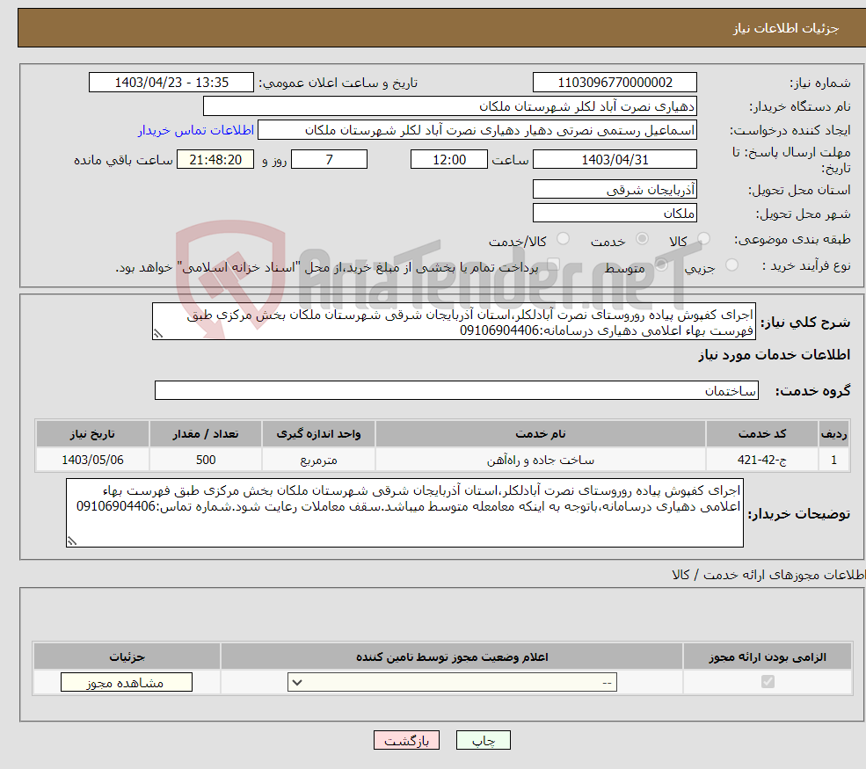The height and width of the screenshot is (769, 866).
Task: Select the کالا/خدمت radio button
Action: click(563, 239)
